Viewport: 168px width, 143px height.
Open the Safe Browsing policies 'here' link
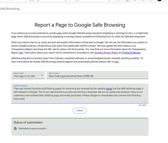pos(117,62)
